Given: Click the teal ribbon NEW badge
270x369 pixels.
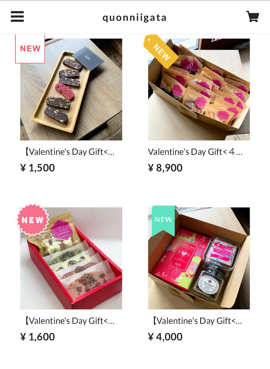Looking at the screenshot, I should [164, 220].
